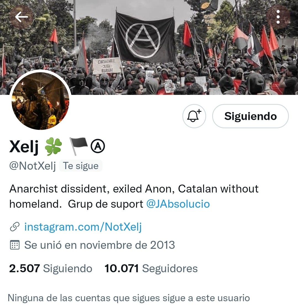This screenshot has height=307, width=298.
Task: Click the Xelj display name
Action: 24,146
